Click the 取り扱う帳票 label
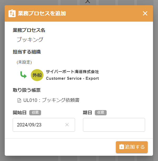158x161 pixels. (x=27, y=90)
